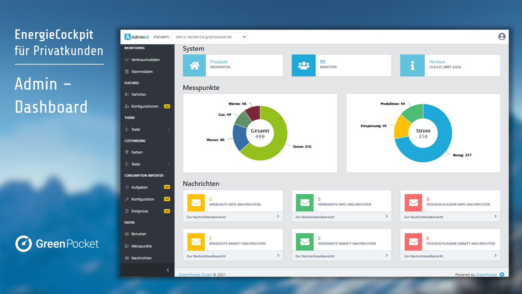This screenshot has width=522, height=294.
Task: Click the GP badge next to Konfigurationen
Action: point(167,106)
